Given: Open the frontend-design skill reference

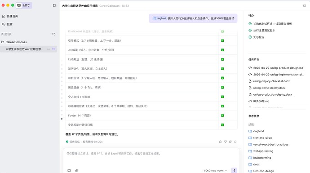Looking at the screenshot, I should pos(261,171).
